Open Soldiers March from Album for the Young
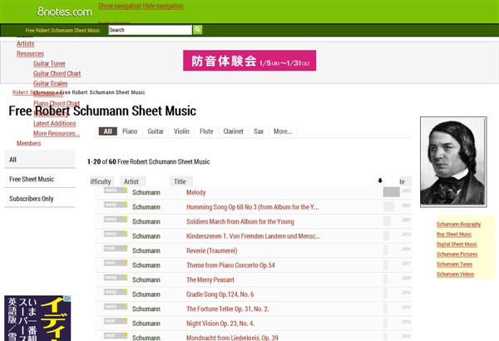The height and width of the screenshot is (341, 499). pos(240,221)
